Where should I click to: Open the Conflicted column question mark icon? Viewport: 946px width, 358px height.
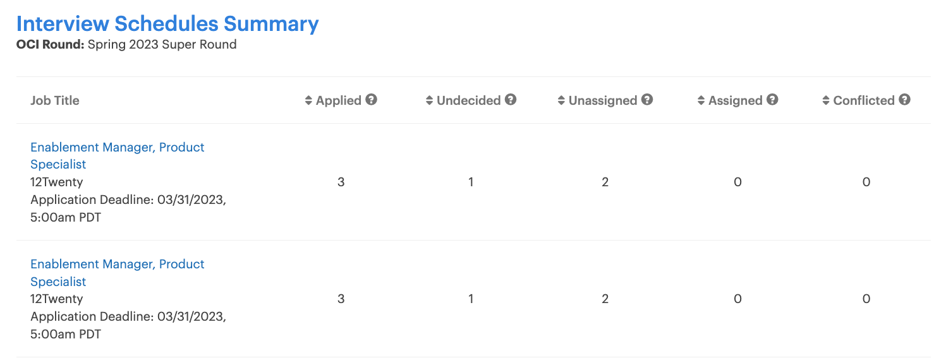pos(905,100)
